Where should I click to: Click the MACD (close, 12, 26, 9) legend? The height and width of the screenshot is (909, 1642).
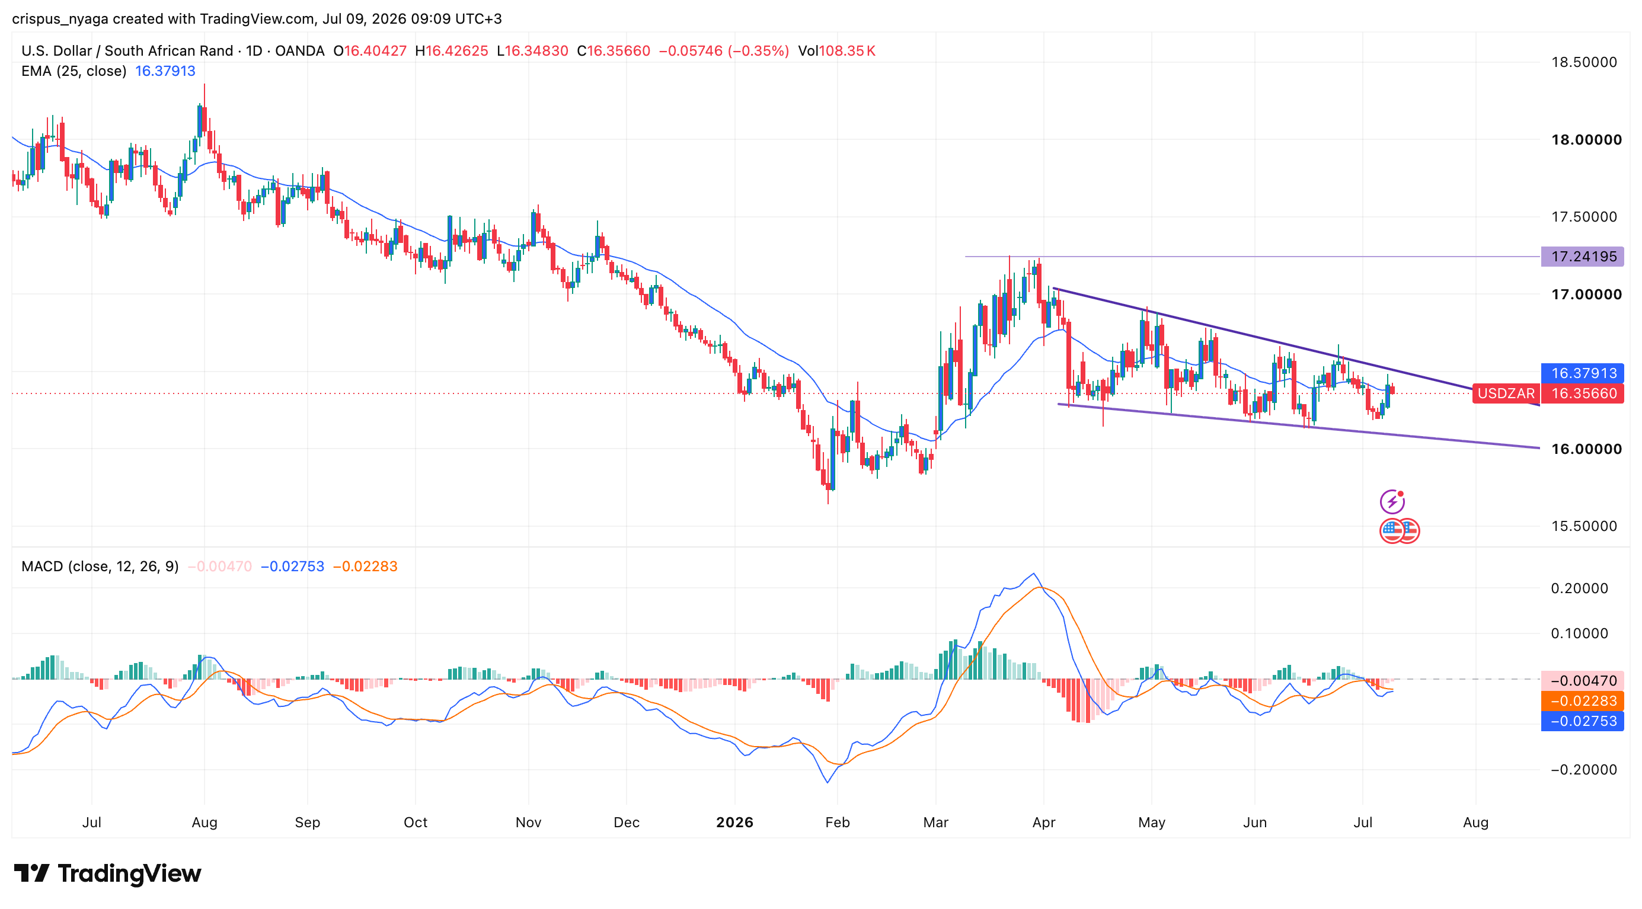pyautogui.click(x=100, y=566)
